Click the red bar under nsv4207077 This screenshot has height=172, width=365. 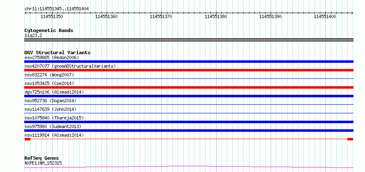coord(189,70)
